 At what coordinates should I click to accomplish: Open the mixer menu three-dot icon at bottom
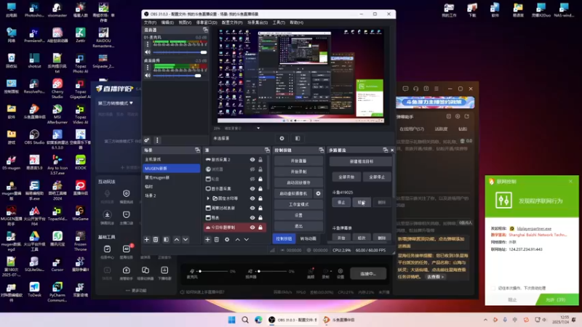[157, 140]
